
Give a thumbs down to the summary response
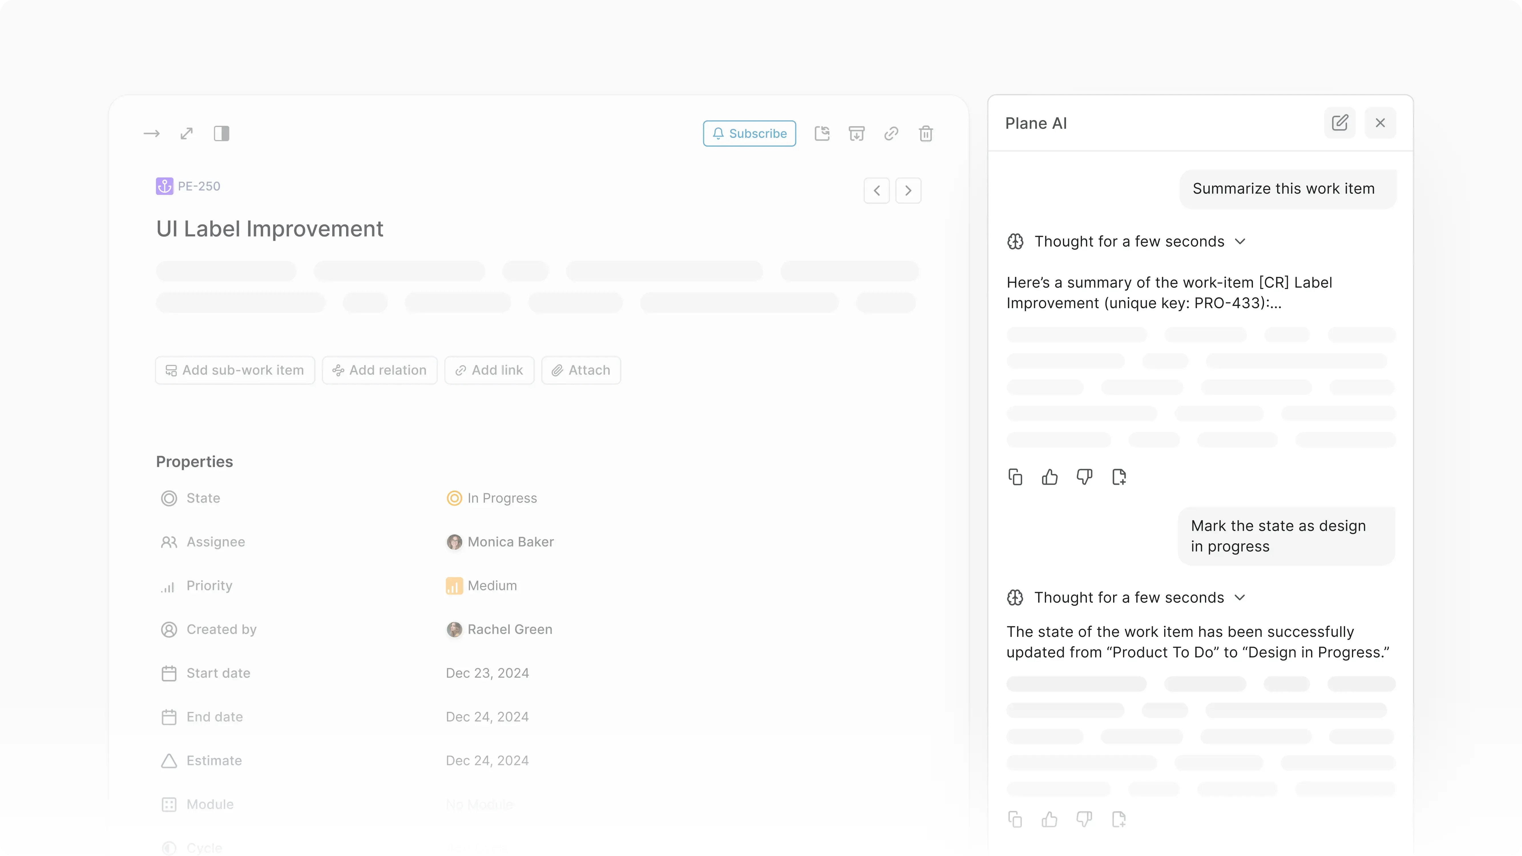1084,477
